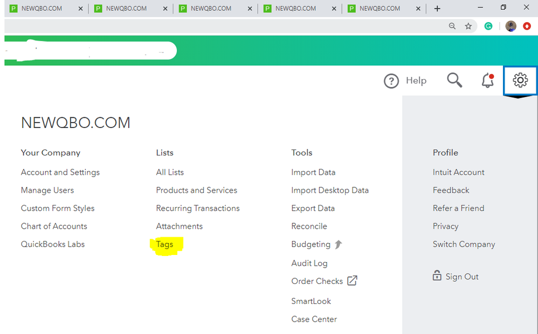
Task: Switch to the first NEWQBO.COM tab
Action: (x=42, y=9)
